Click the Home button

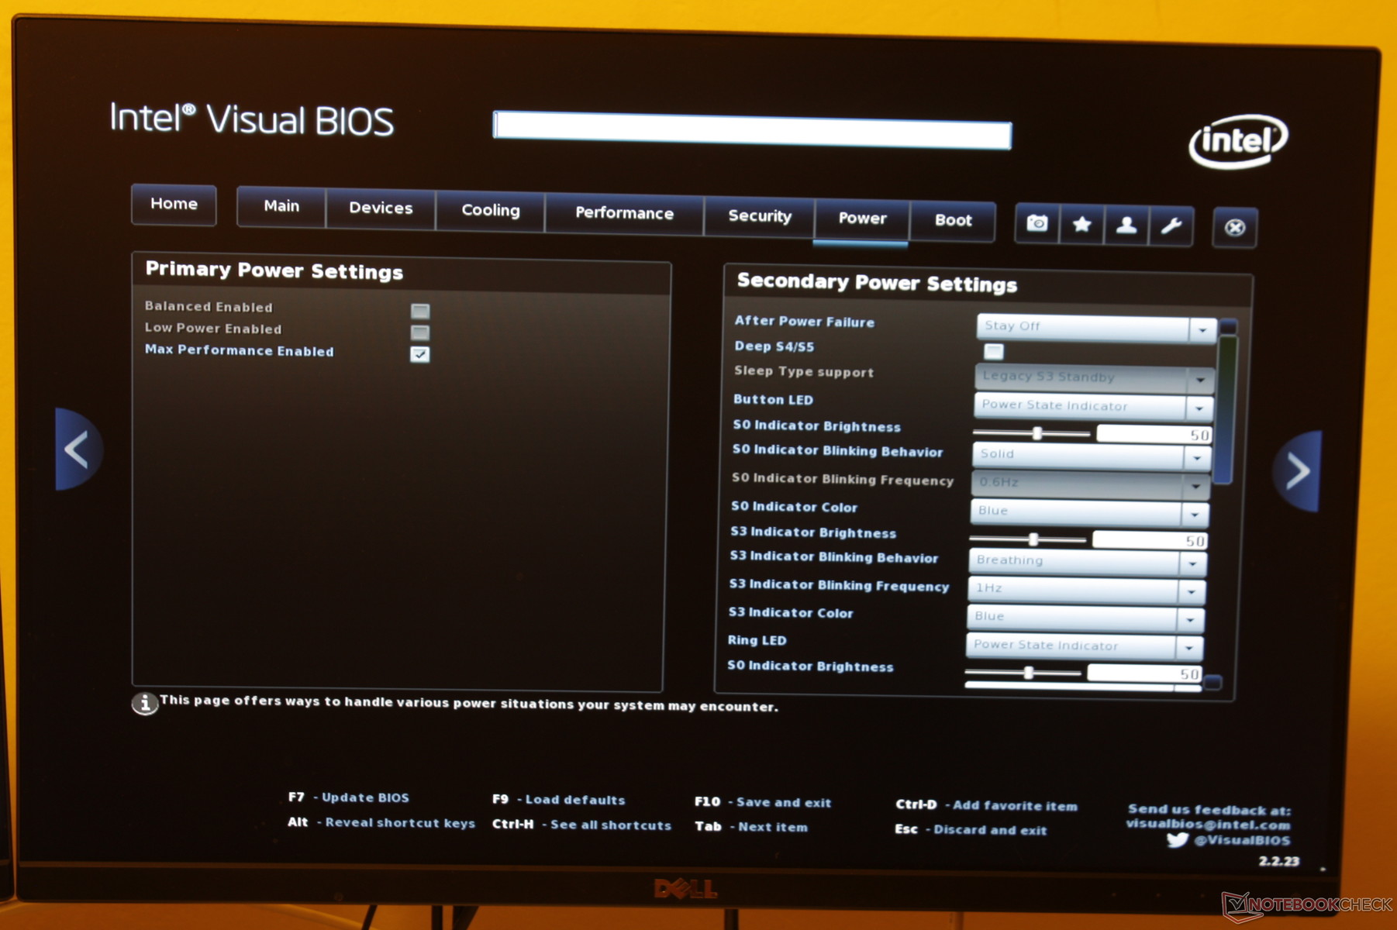point(174,204)
